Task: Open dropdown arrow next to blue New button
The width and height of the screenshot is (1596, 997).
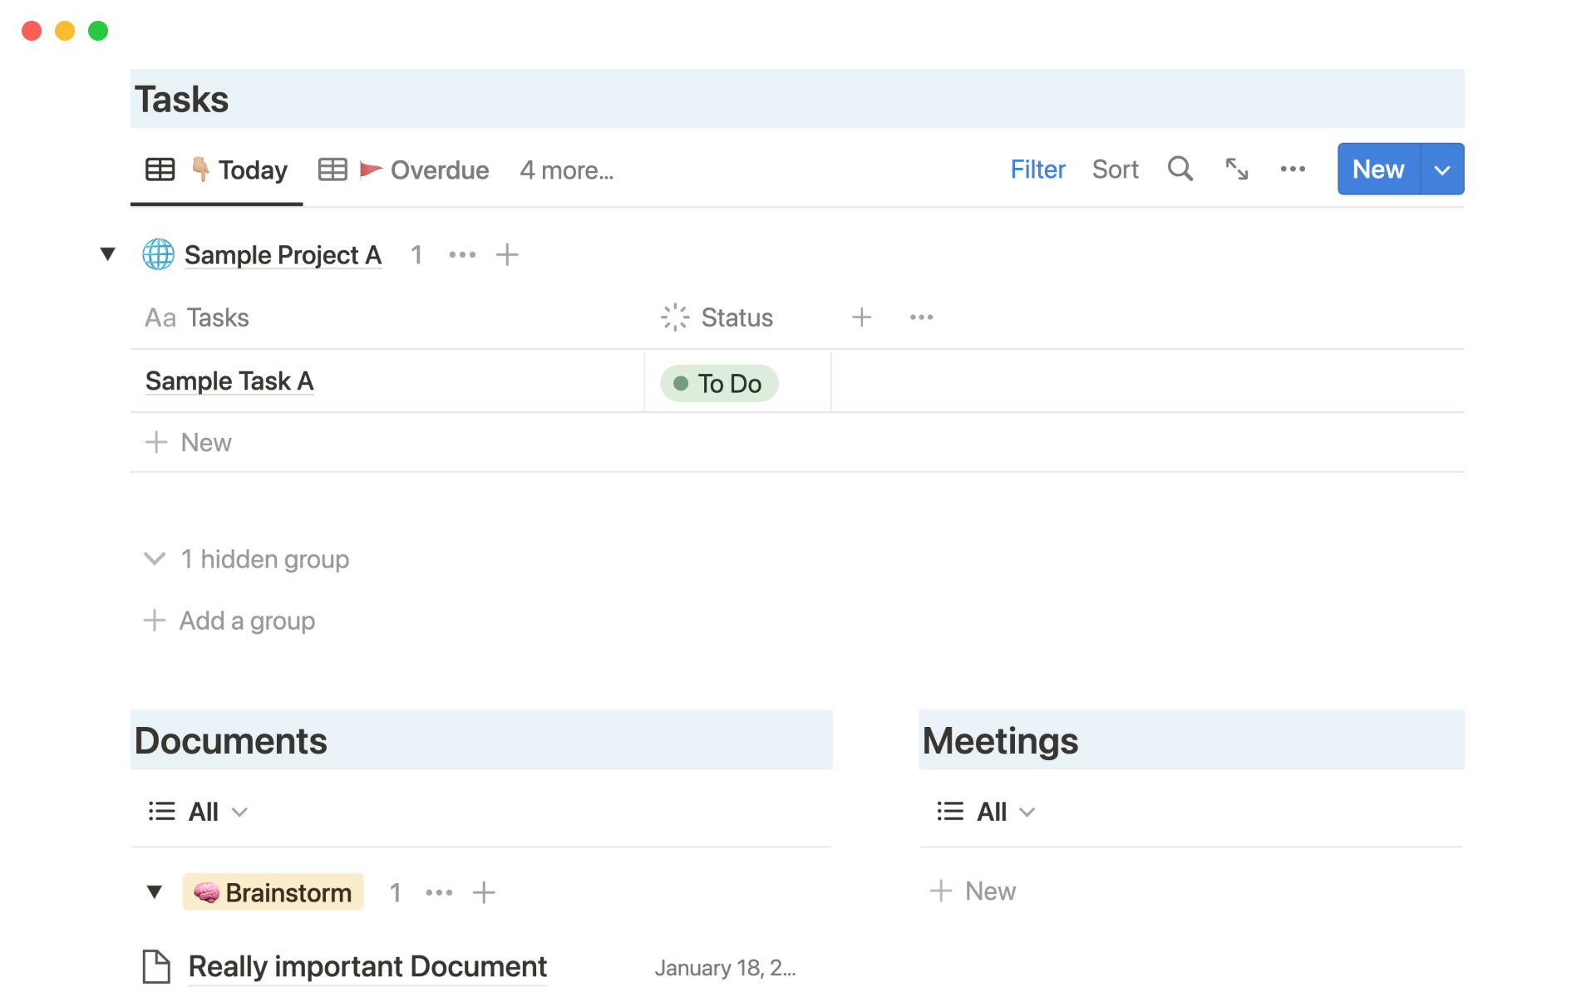Action: point(1442,169)
